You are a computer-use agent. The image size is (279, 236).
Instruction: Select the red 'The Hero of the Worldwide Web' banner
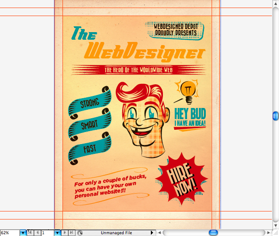point(139,70)
